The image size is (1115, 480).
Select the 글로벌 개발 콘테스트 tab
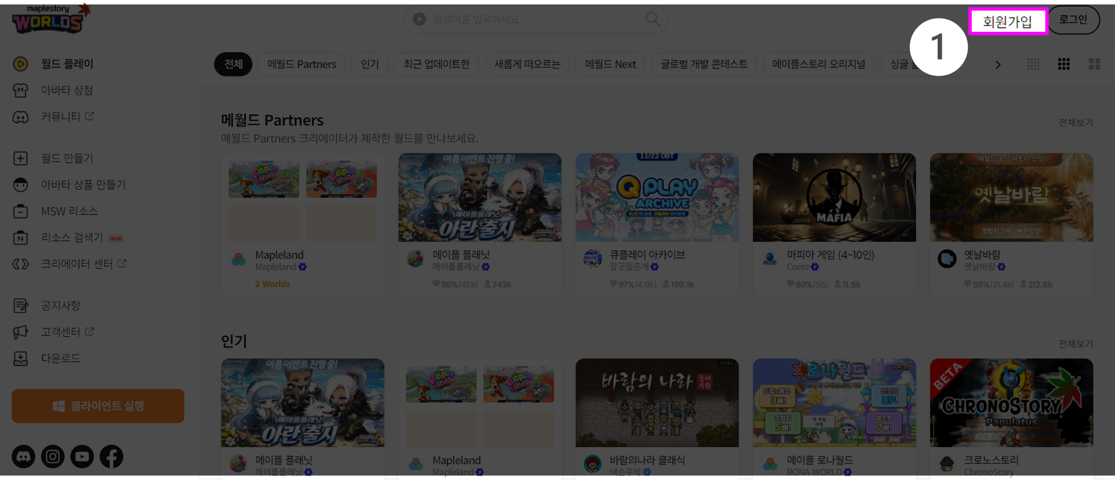(x=704, y=64)
